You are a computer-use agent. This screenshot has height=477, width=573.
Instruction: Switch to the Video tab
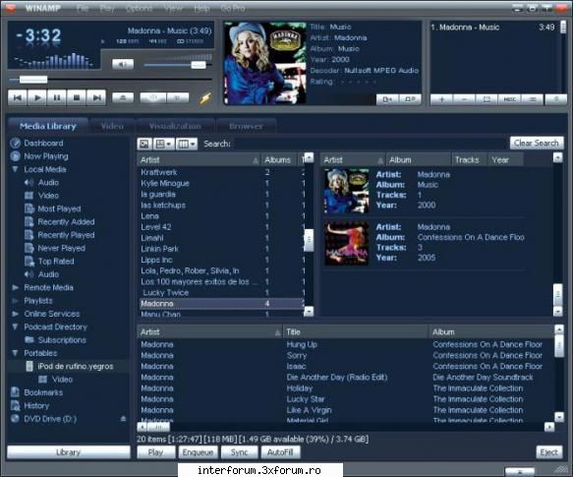[112, 126]
